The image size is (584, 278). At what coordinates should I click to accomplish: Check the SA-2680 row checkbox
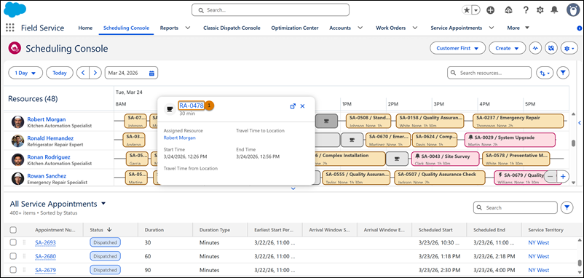click(13, 256)
